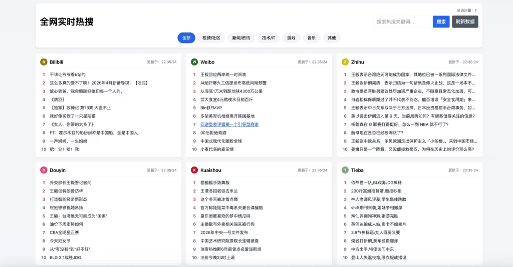Open Zhihu item 航母现在是否已经被淘汰了?
The image size is (513, 267).
377,132
